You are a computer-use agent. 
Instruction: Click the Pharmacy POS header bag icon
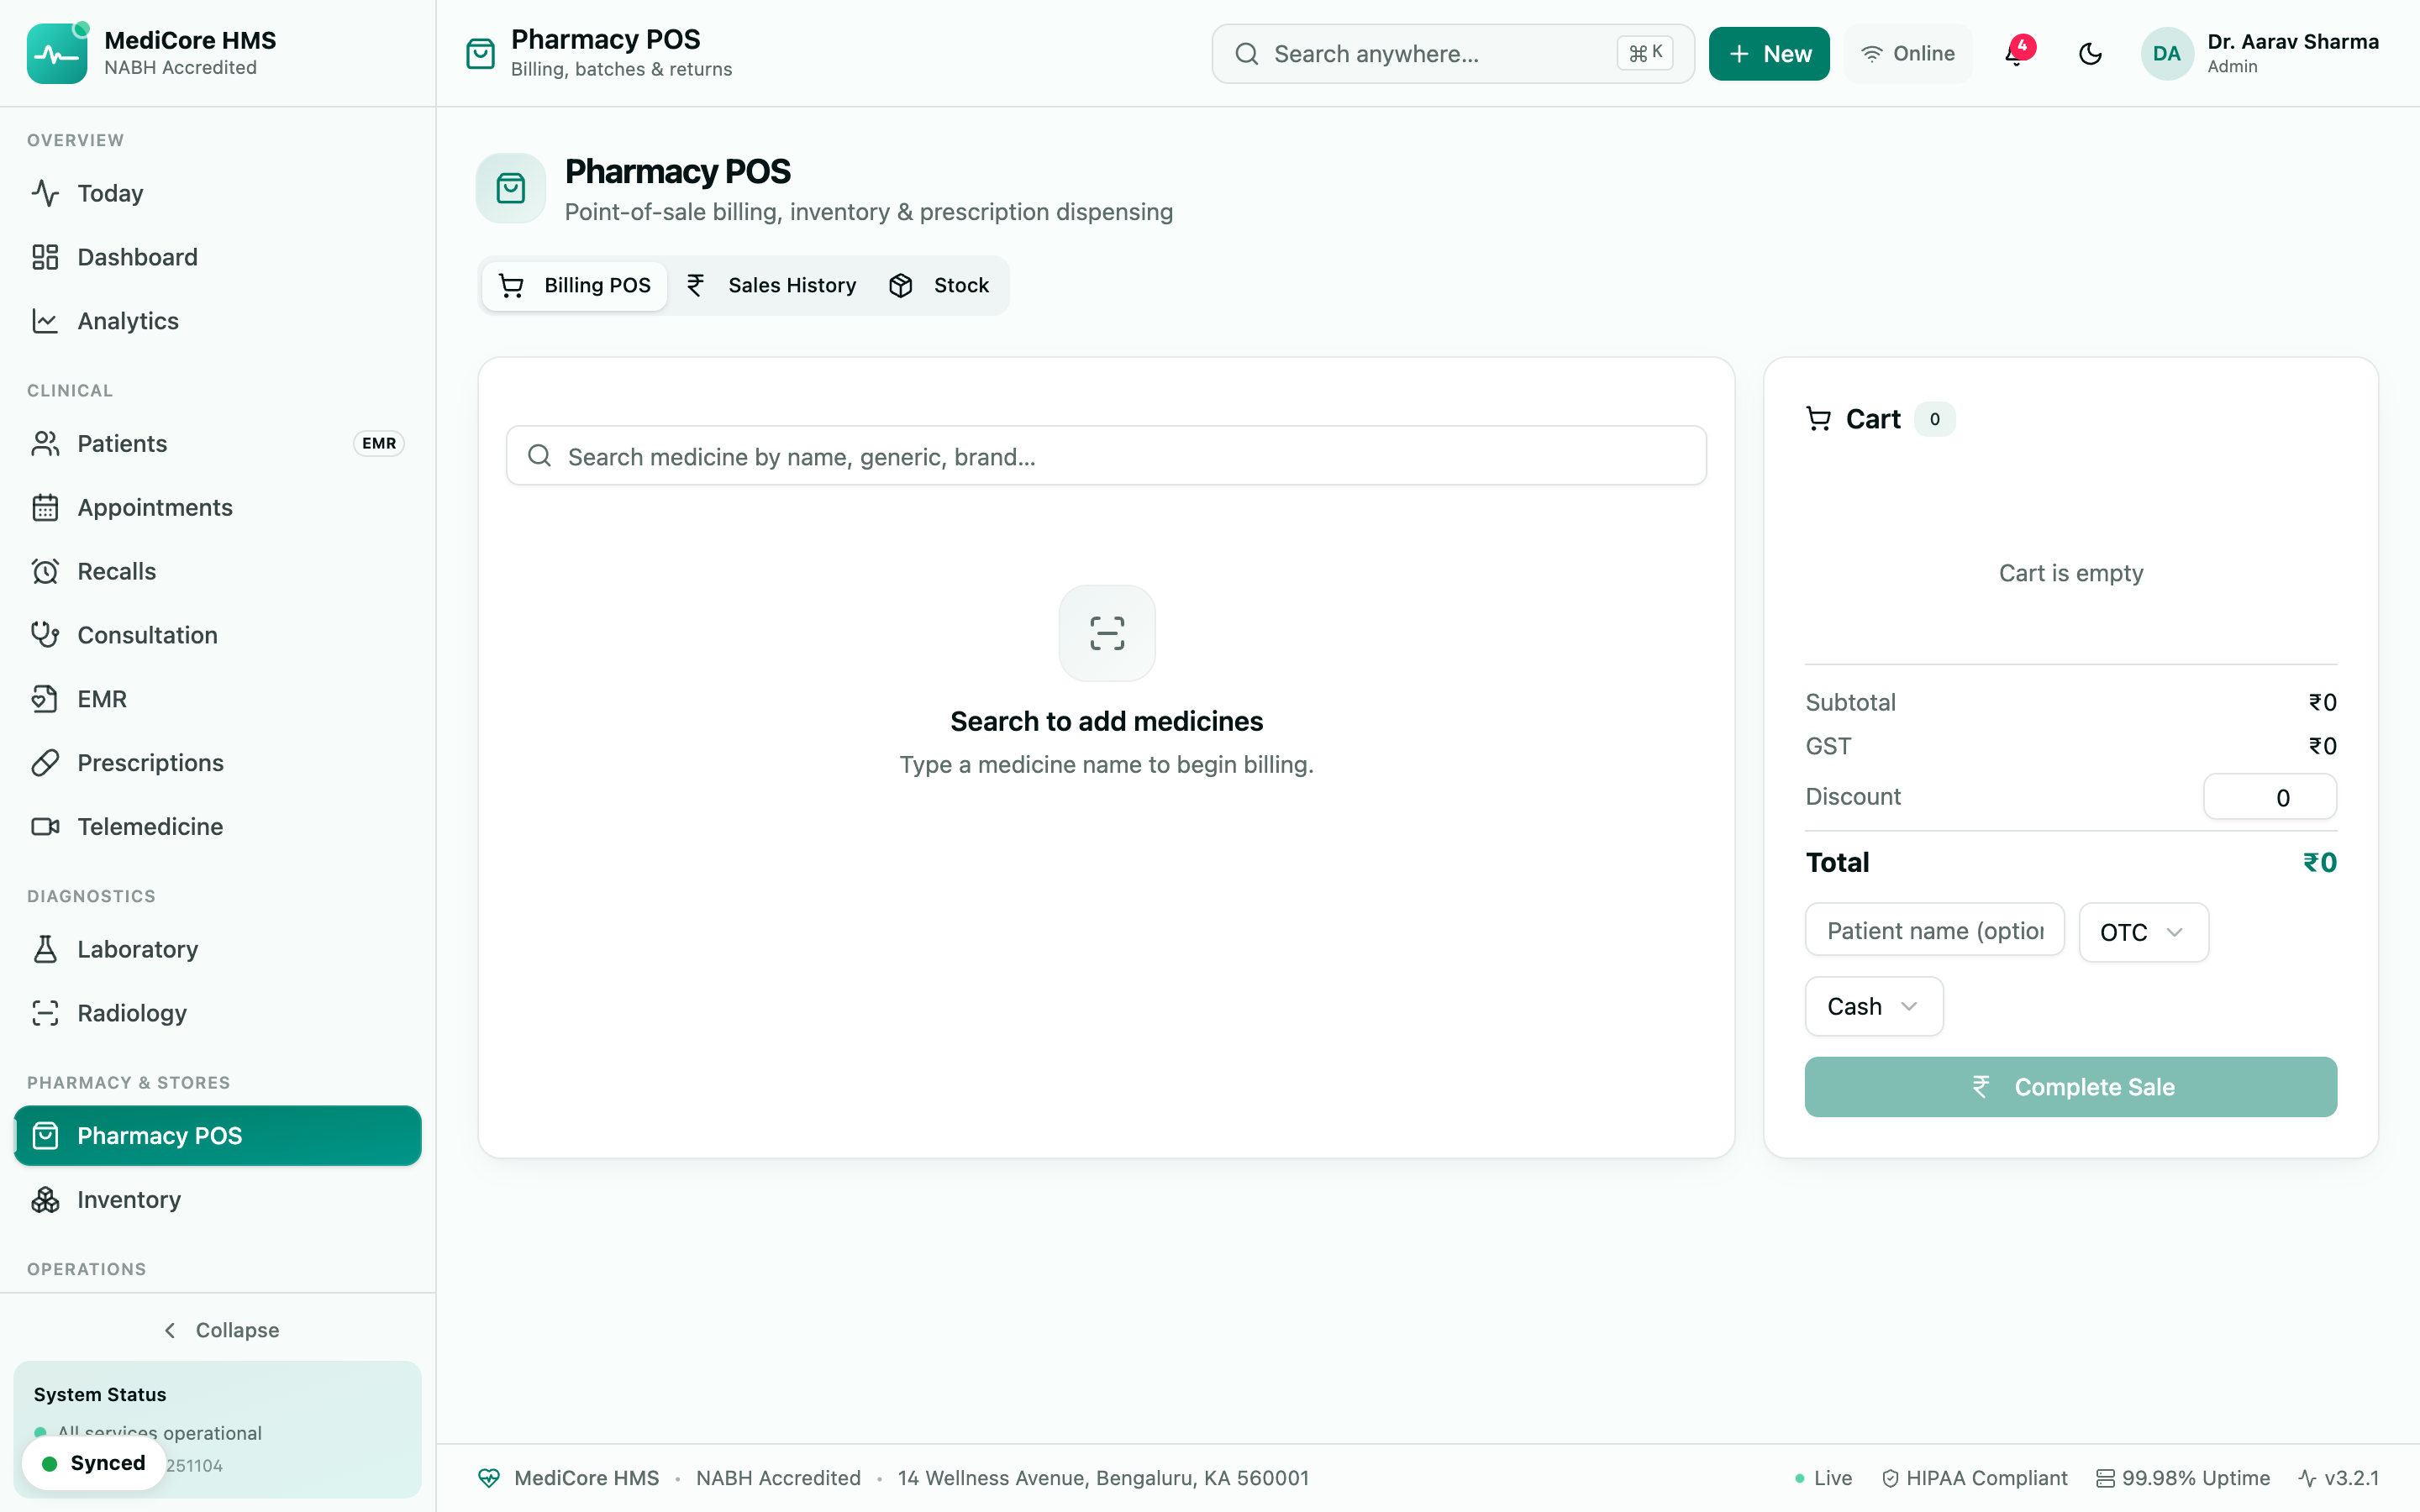481,54
